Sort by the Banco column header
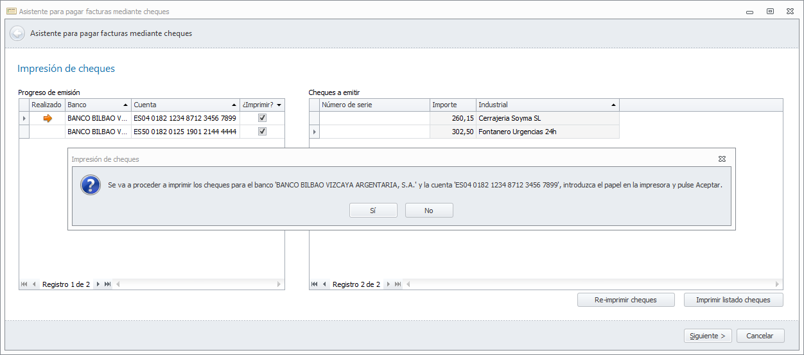Image resolution: width=804 pixels, height=355 pixels. (x=98, y=105)
